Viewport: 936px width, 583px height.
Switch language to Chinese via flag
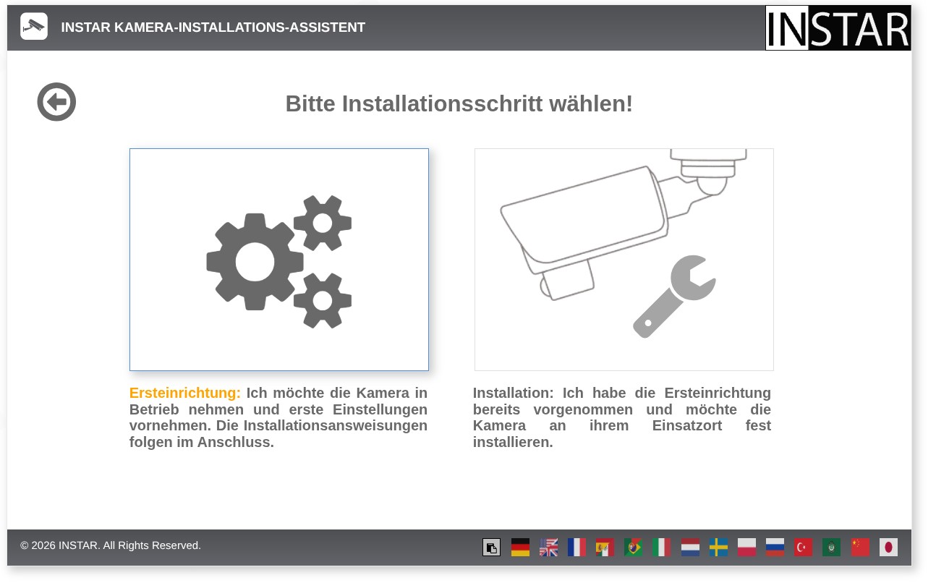tap(860, 548)
